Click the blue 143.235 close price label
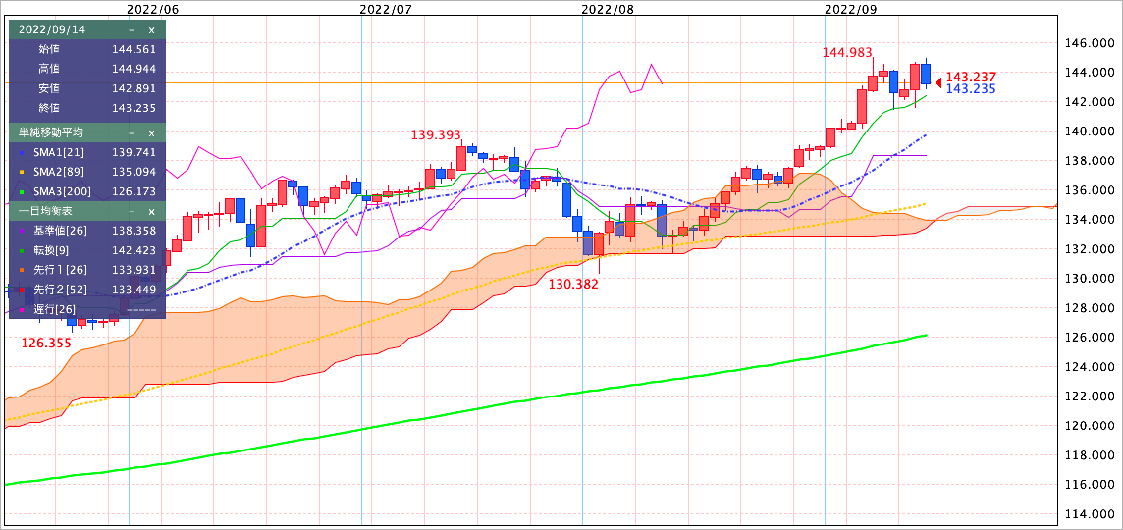The height and width of the screenshot is (530, 1123). pos(971,89)
